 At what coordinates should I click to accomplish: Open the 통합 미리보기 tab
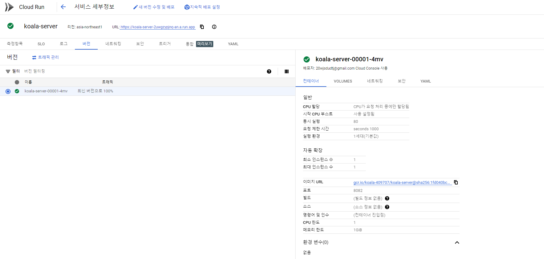pyautogui.click(x=199, y=44)
